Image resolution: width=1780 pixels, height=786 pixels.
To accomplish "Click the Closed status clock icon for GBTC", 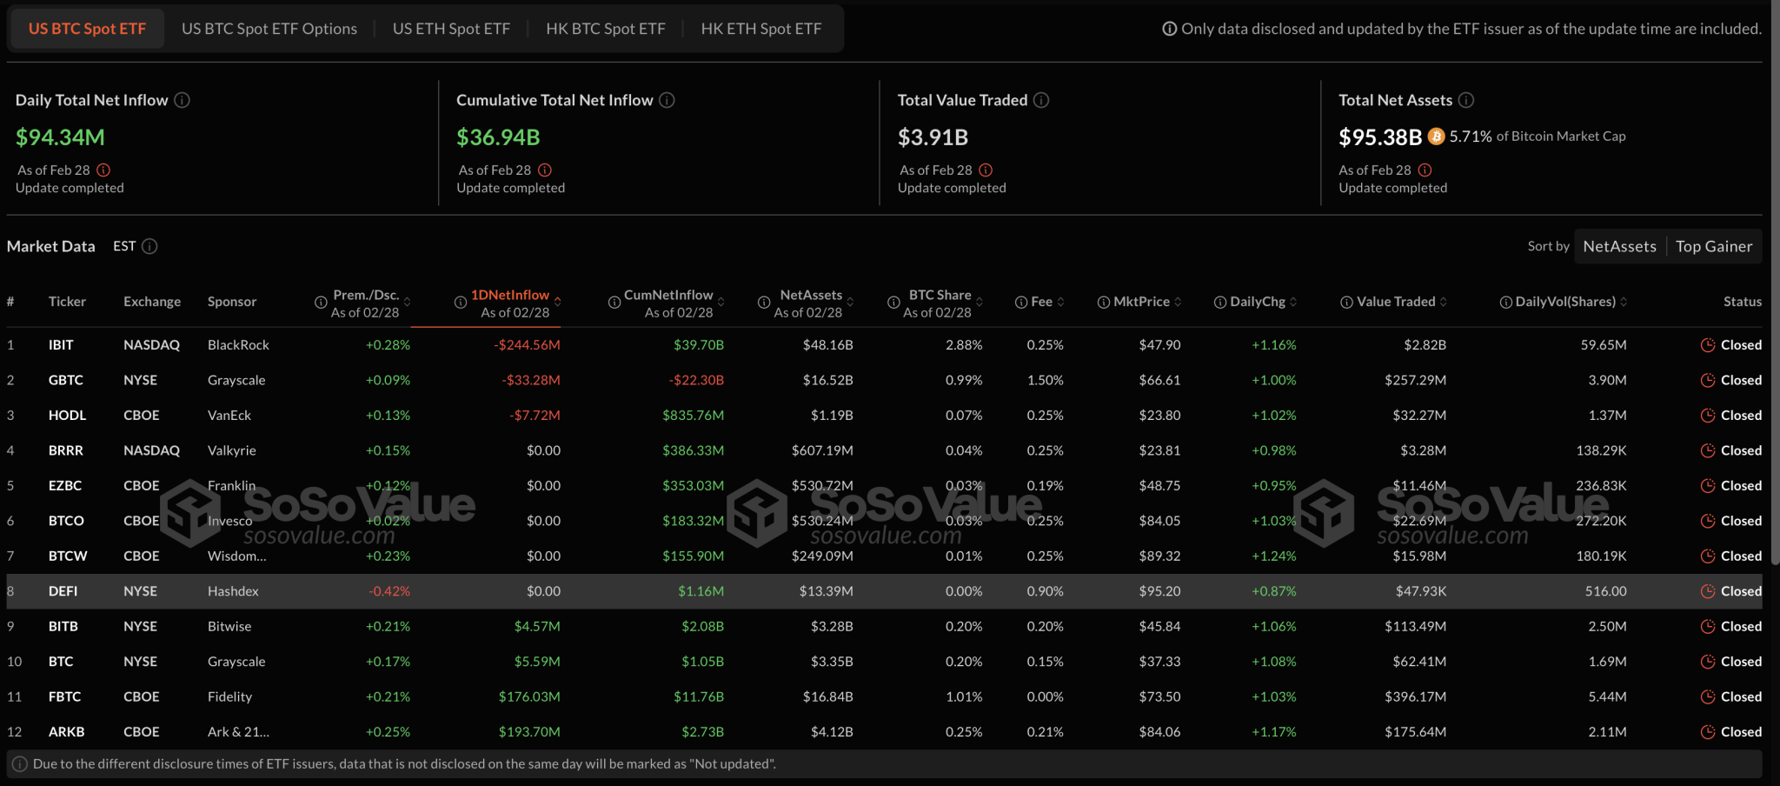I will [x=1708, y=380].
